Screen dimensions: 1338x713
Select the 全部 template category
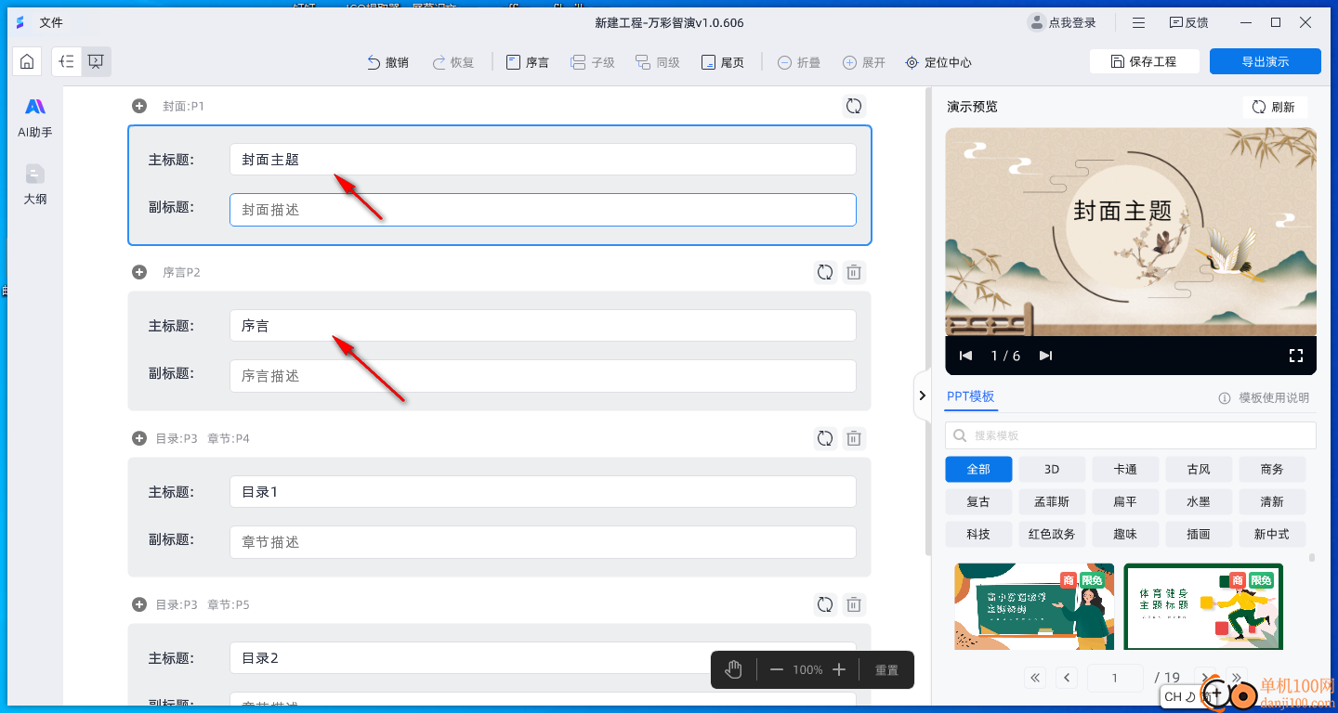(x=978, y=469)
